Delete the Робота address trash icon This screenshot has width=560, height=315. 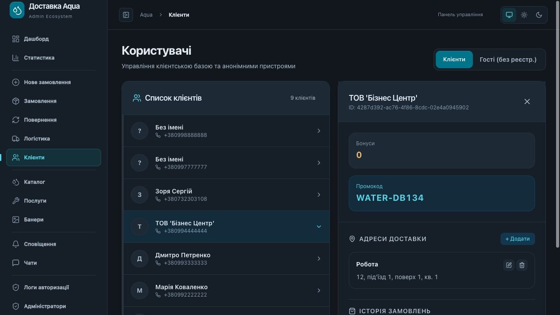pos(522,265)
